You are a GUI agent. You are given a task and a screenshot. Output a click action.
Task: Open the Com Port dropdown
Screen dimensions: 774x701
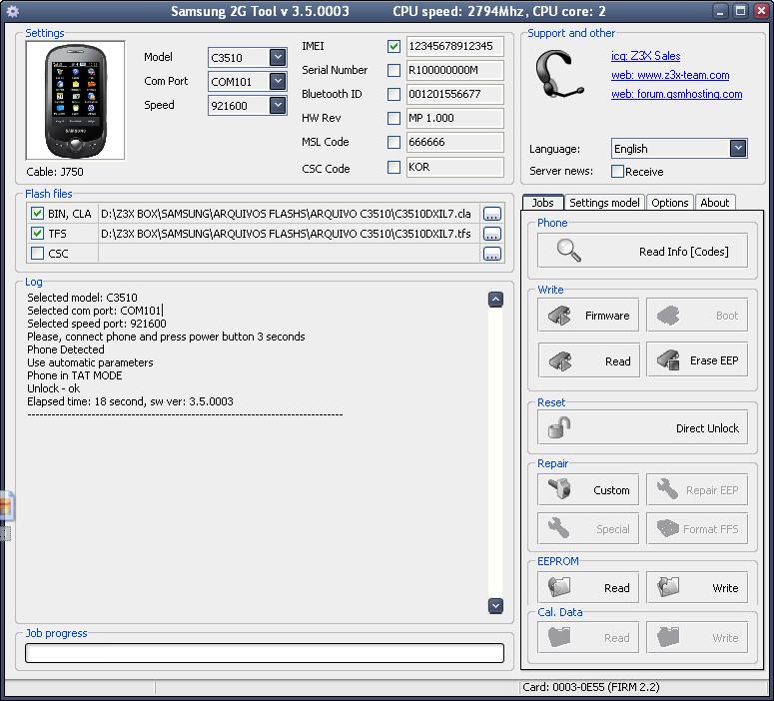click(278, 81)
